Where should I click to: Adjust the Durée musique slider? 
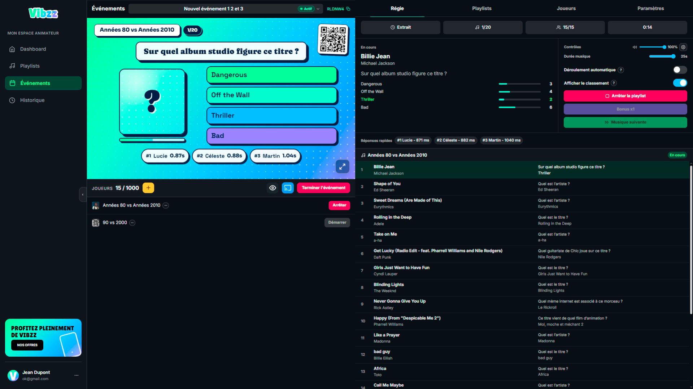click(662, 56)
